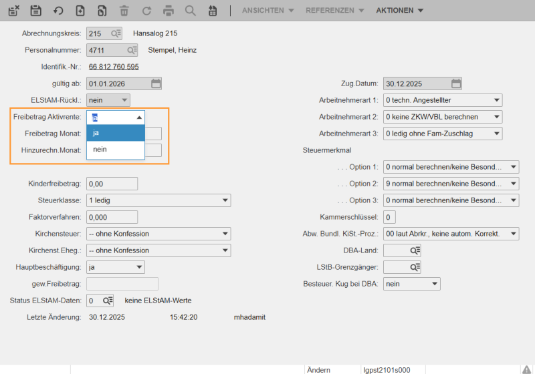The height and width of the screenshot is (374, 535).
Task: Click the user name 'mhadamit'
Action: coord(249,317)
